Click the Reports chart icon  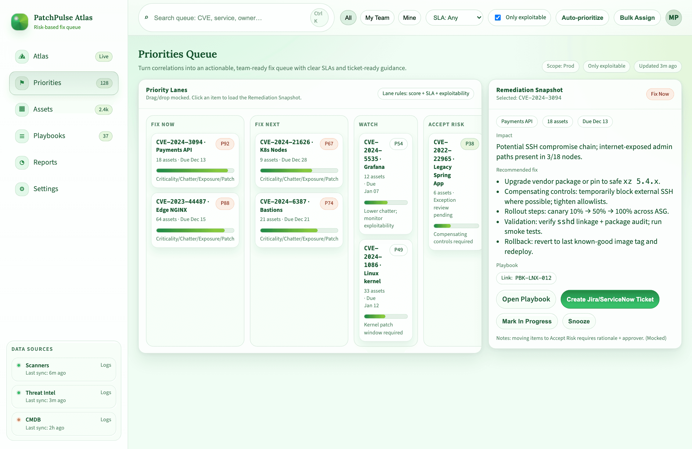pos(22,162)
